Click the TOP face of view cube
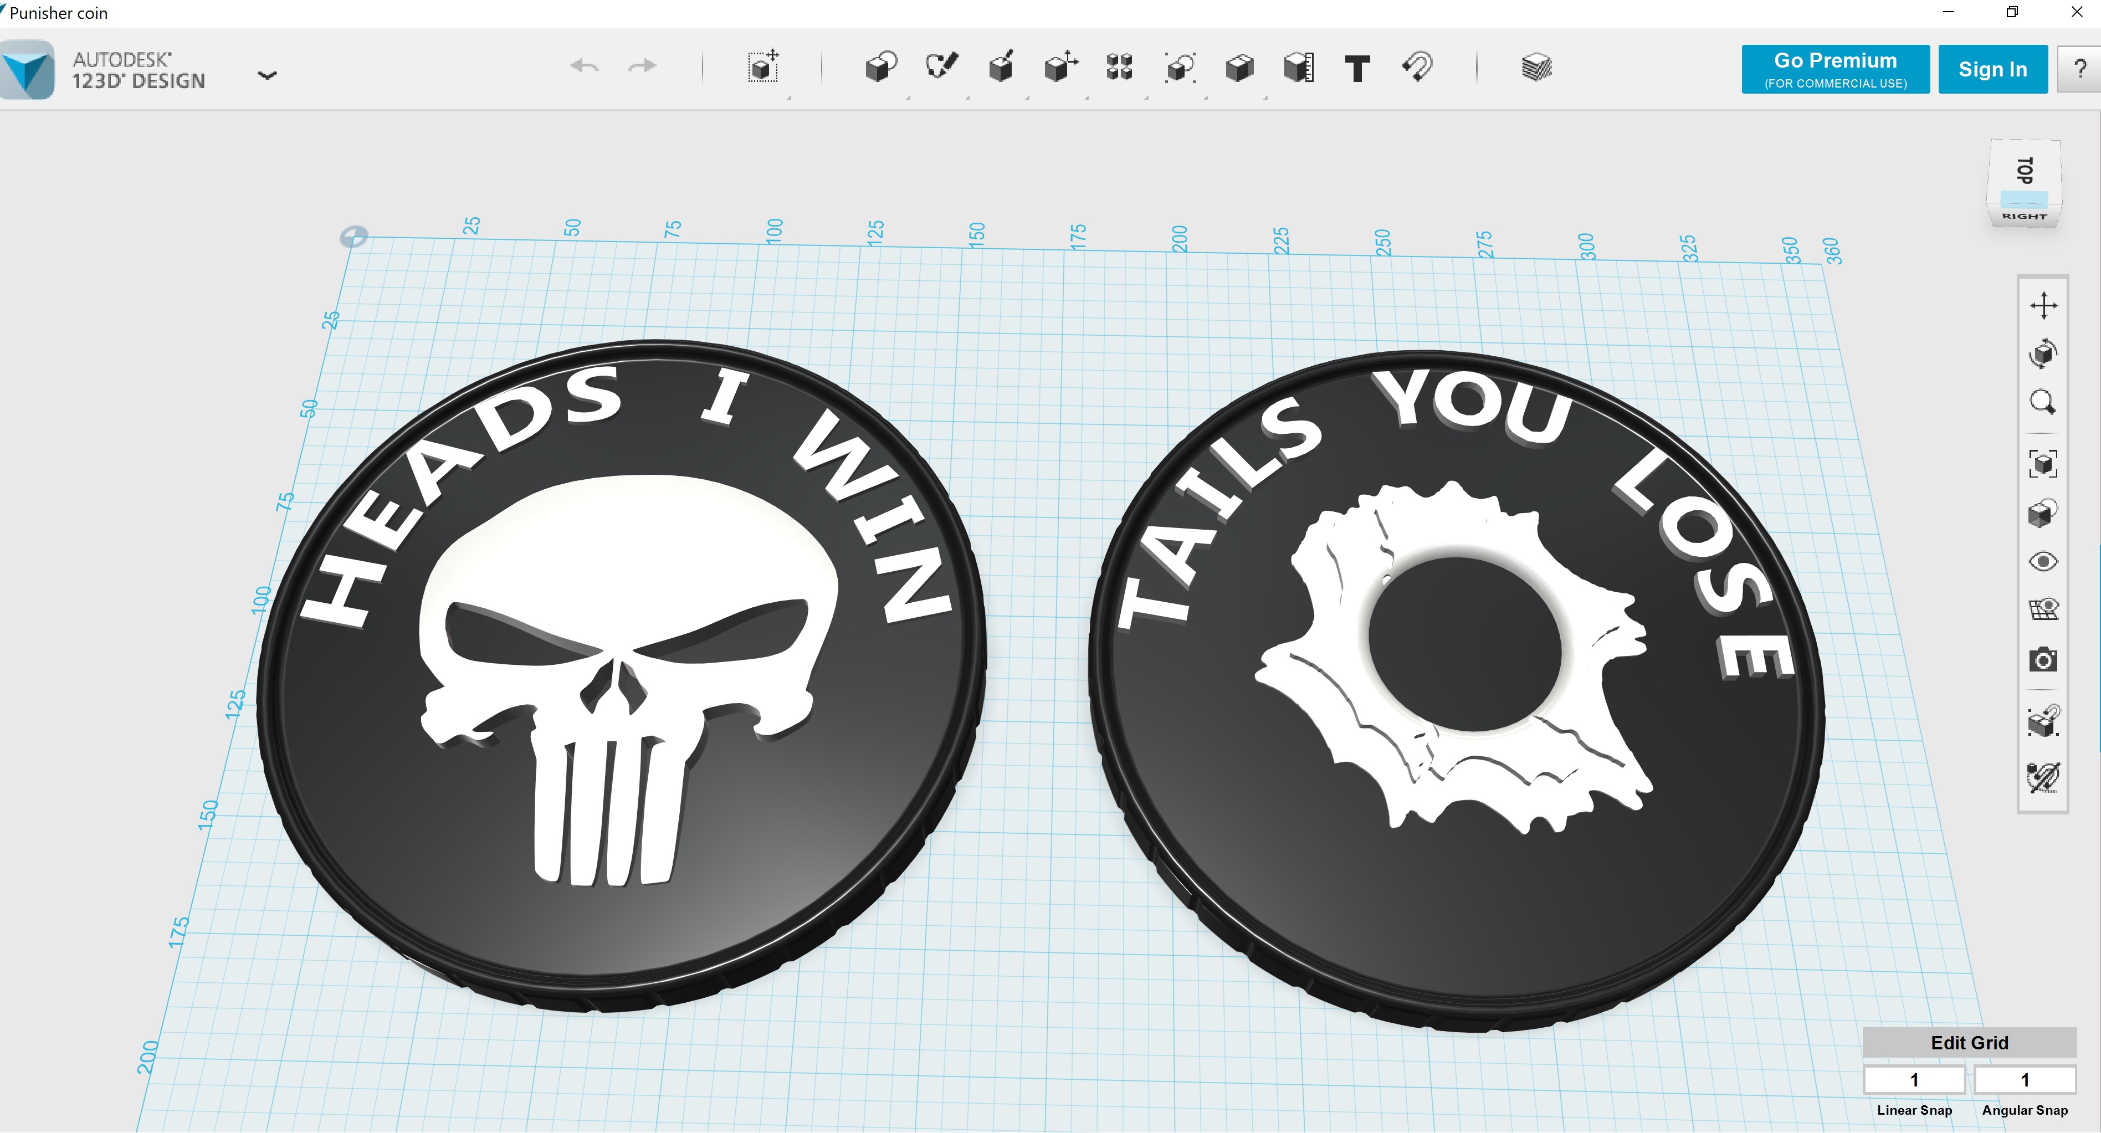2101x1133 pixels. tap(2025, 171)
